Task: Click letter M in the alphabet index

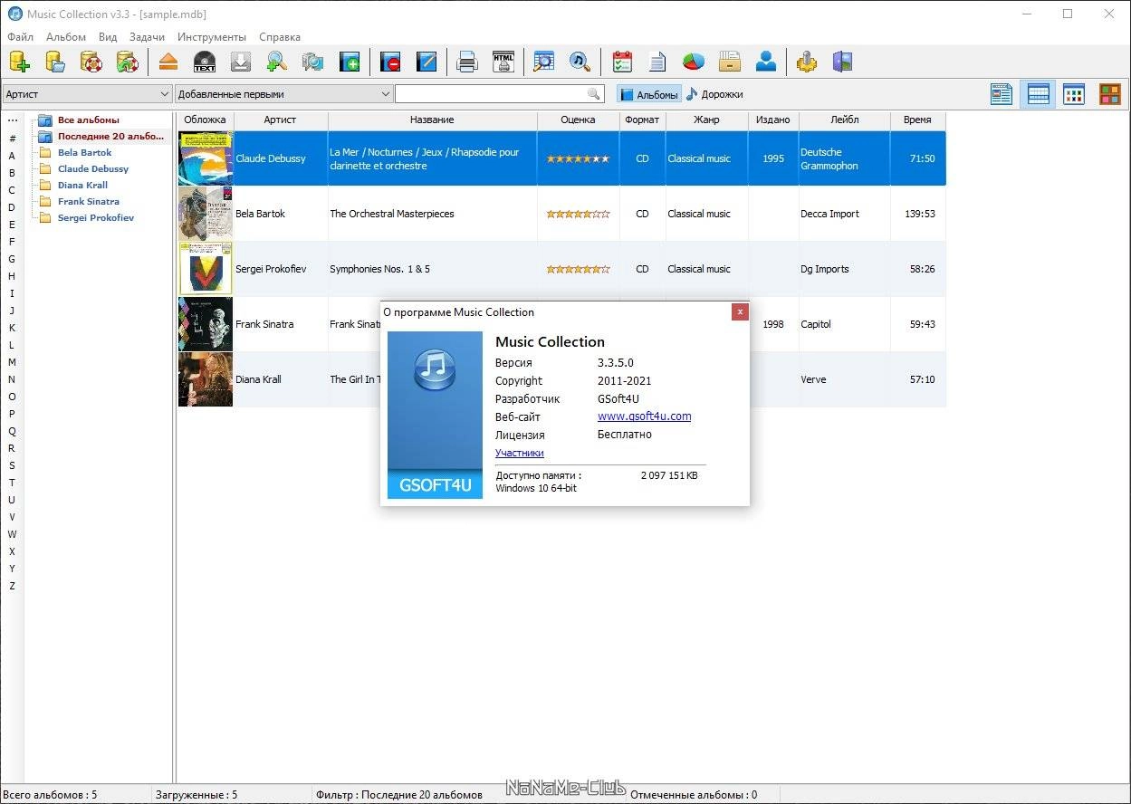Action: tap(12, 362)
